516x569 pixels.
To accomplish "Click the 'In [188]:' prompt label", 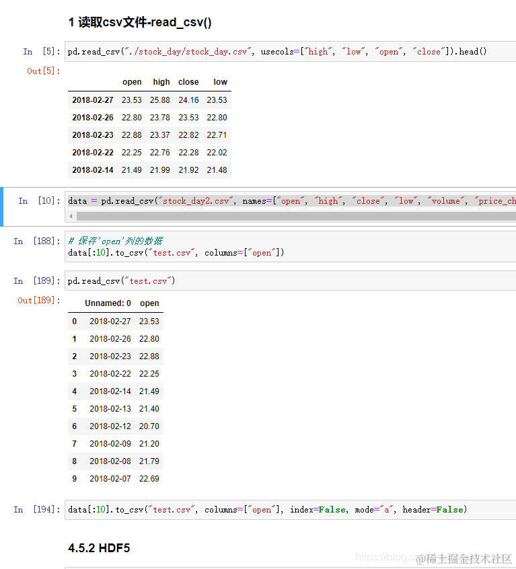I will point(37,241).
